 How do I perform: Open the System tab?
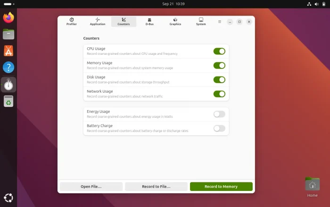(x=201, y=22)
